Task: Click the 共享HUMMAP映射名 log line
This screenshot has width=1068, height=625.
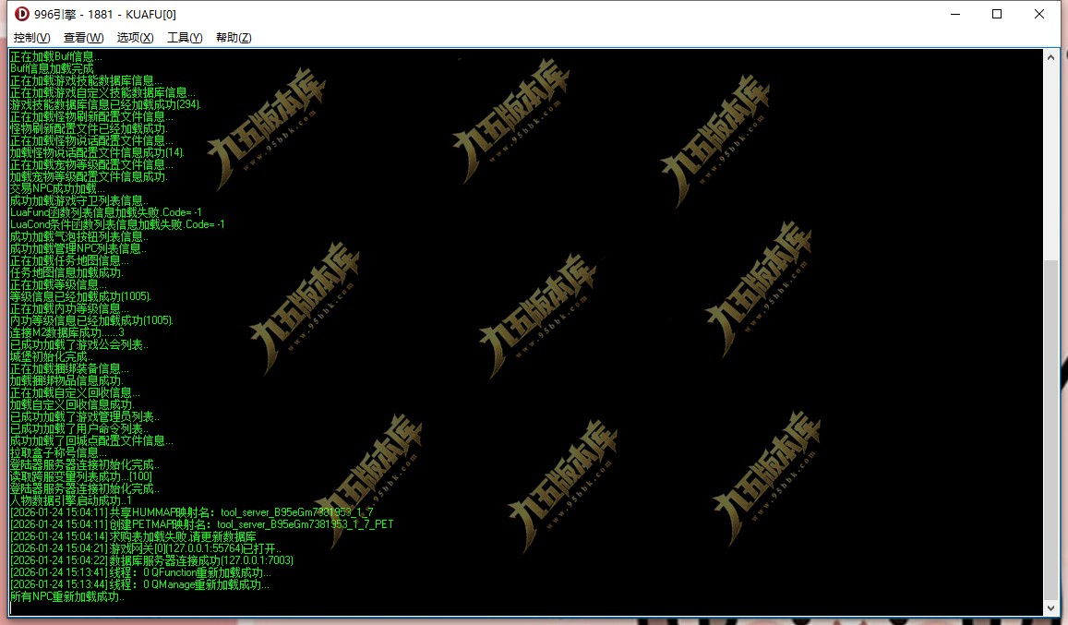Action: tap(192, 512)
